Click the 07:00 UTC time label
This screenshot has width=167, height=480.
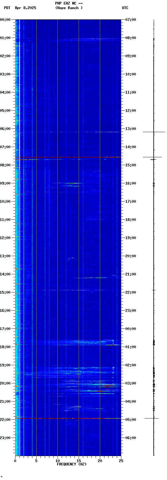(131, 20)
